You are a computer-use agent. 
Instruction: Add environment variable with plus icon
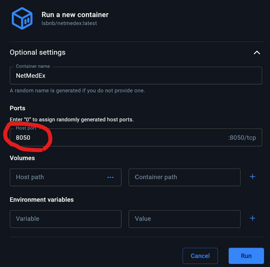click(x=252, y=218)
